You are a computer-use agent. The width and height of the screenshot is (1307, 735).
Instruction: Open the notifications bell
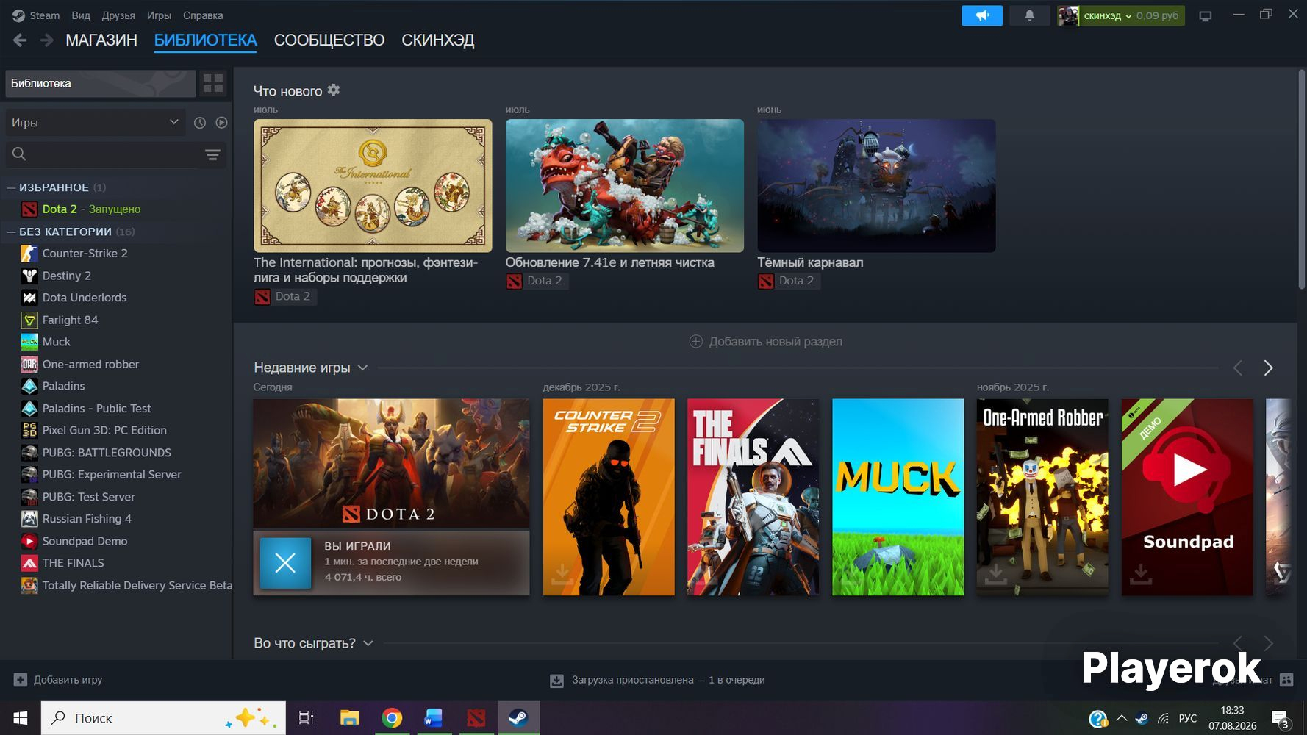(x=1029, y=15)
